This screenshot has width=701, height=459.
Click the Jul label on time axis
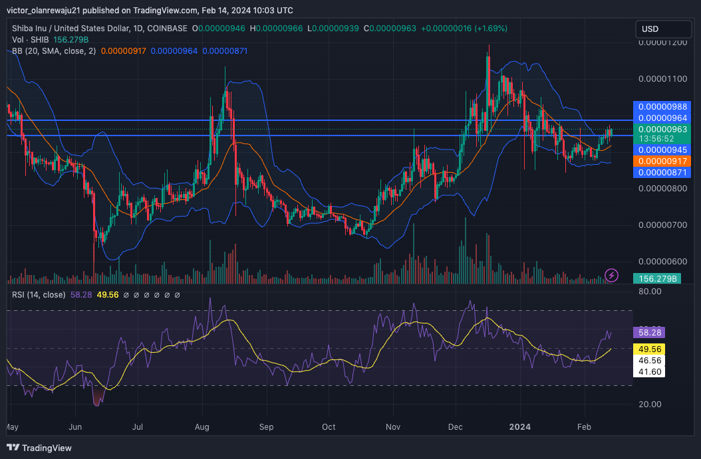(x=137, y=427)
